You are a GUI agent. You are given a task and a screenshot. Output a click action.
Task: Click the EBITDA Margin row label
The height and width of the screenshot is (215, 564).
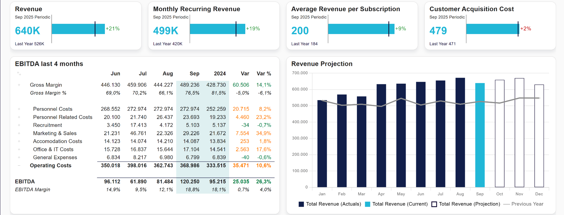tap(33, 190)
